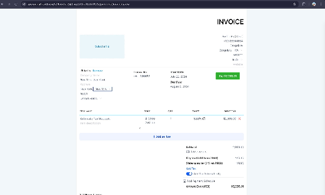This screenshot has height=195, width=325.
Task: Click the info icon next to the 8.88% tax
Action: [204, 119]
